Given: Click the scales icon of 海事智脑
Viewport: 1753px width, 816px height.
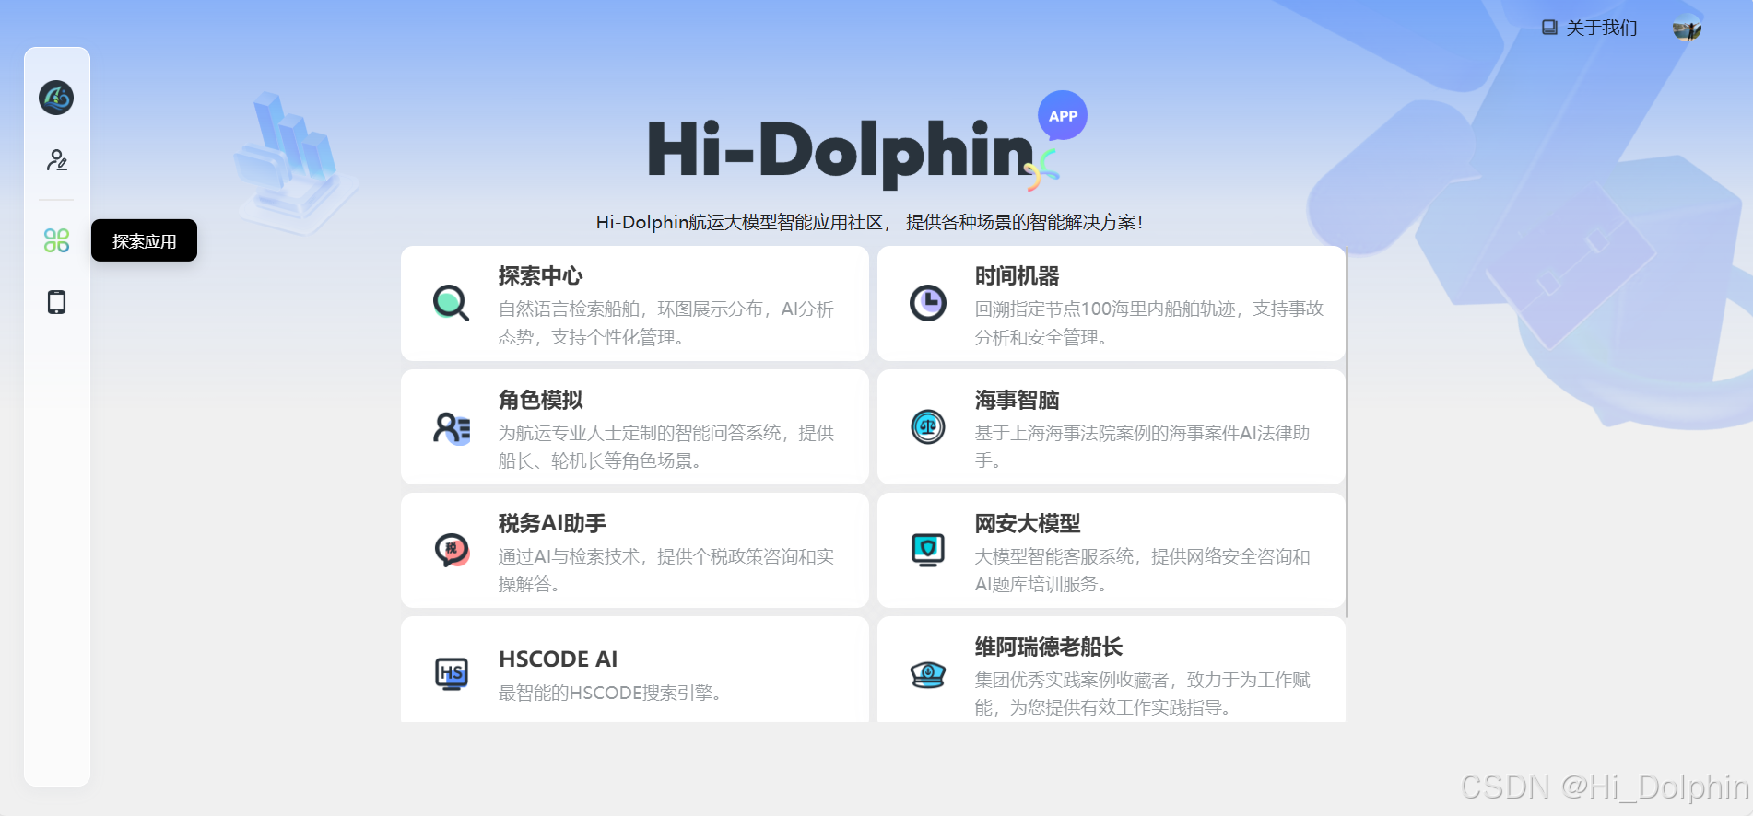Looking at the screenshot, I should pos(928,426).
